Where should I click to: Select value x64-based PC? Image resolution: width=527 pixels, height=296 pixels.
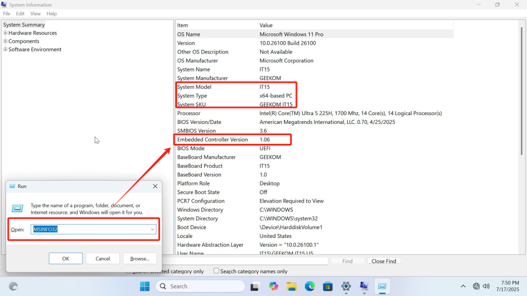(x=276, y=96)
